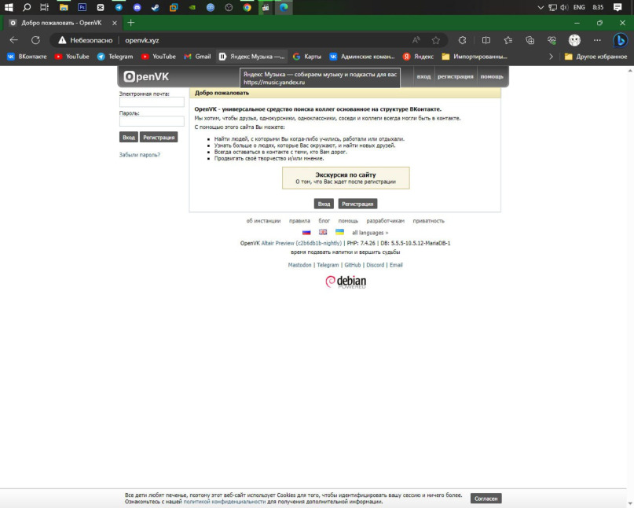Open the Gmail bookmark
Viewport: 634px width, 508px height.
[x=197, y=57]
